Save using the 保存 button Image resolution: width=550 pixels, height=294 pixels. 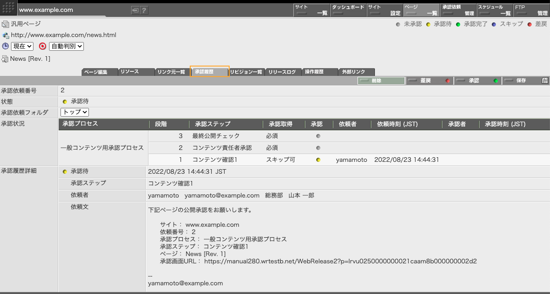525,80
